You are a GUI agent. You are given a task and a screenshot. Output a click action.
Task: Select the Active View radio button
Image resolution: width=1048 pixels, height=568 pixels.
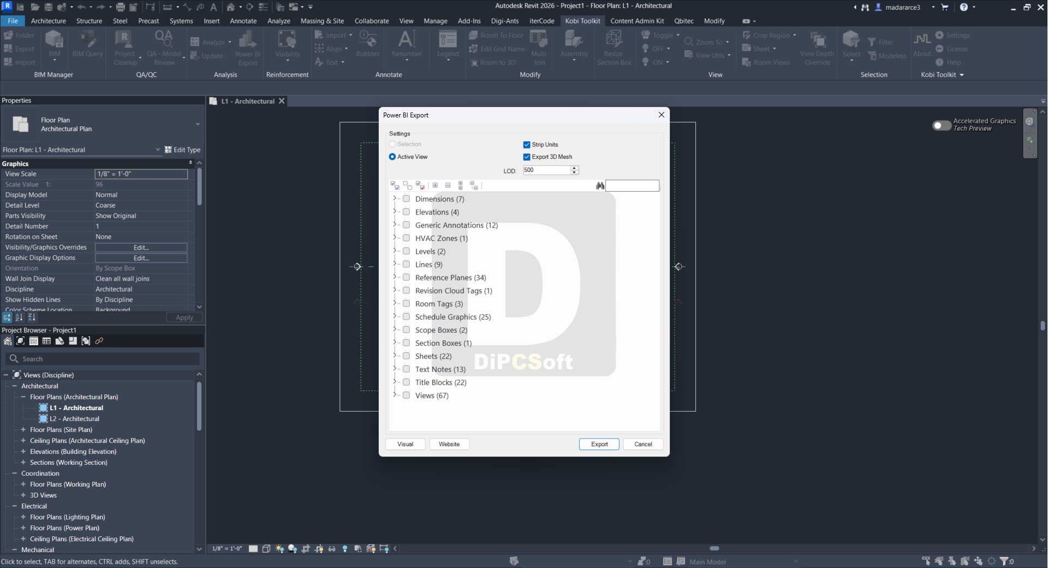coord(392,157)
